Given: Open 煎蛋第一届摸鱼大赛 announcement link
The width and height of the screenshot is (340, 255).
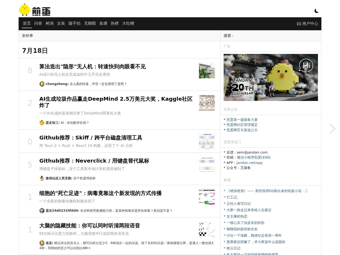Looking at the screenshot, I should point(242,120).
